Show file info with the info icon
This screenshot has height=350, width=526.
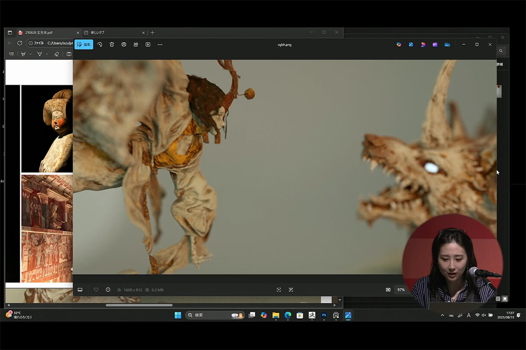[108, 290]
